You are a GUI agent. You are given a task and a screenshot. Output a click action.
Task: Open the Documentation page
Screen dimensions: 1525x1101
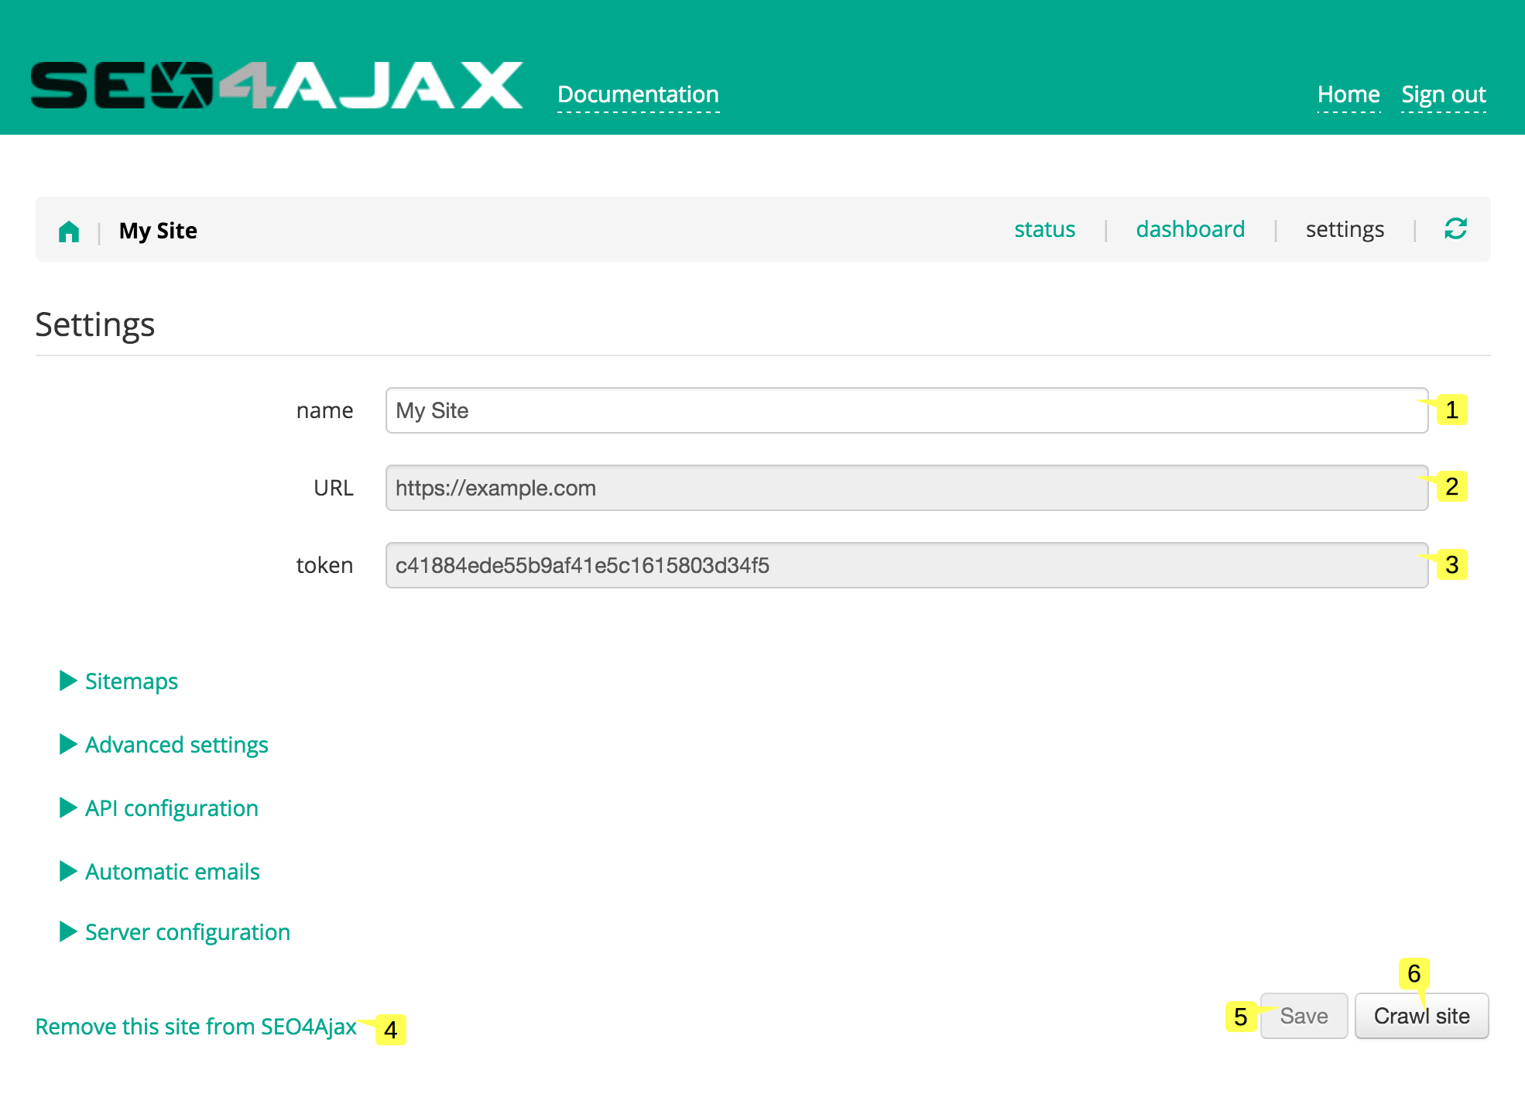tap(638, 94)
